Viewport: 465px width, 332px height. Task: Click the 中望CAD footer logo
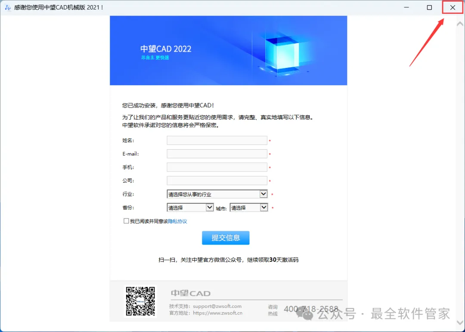[191, 293]
